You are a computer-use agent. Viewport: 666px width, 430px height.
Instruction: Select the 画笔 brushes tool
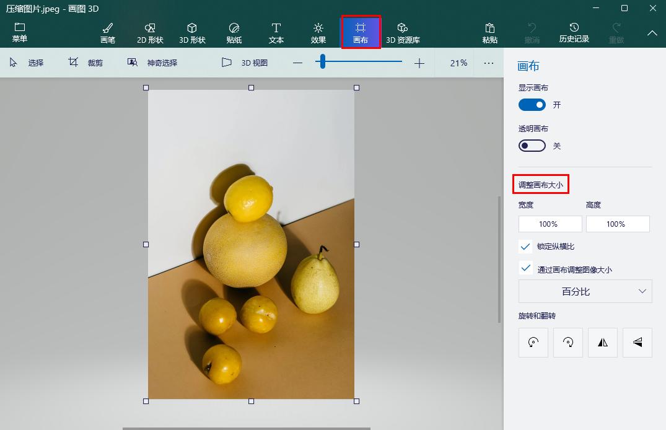[107, 33]
